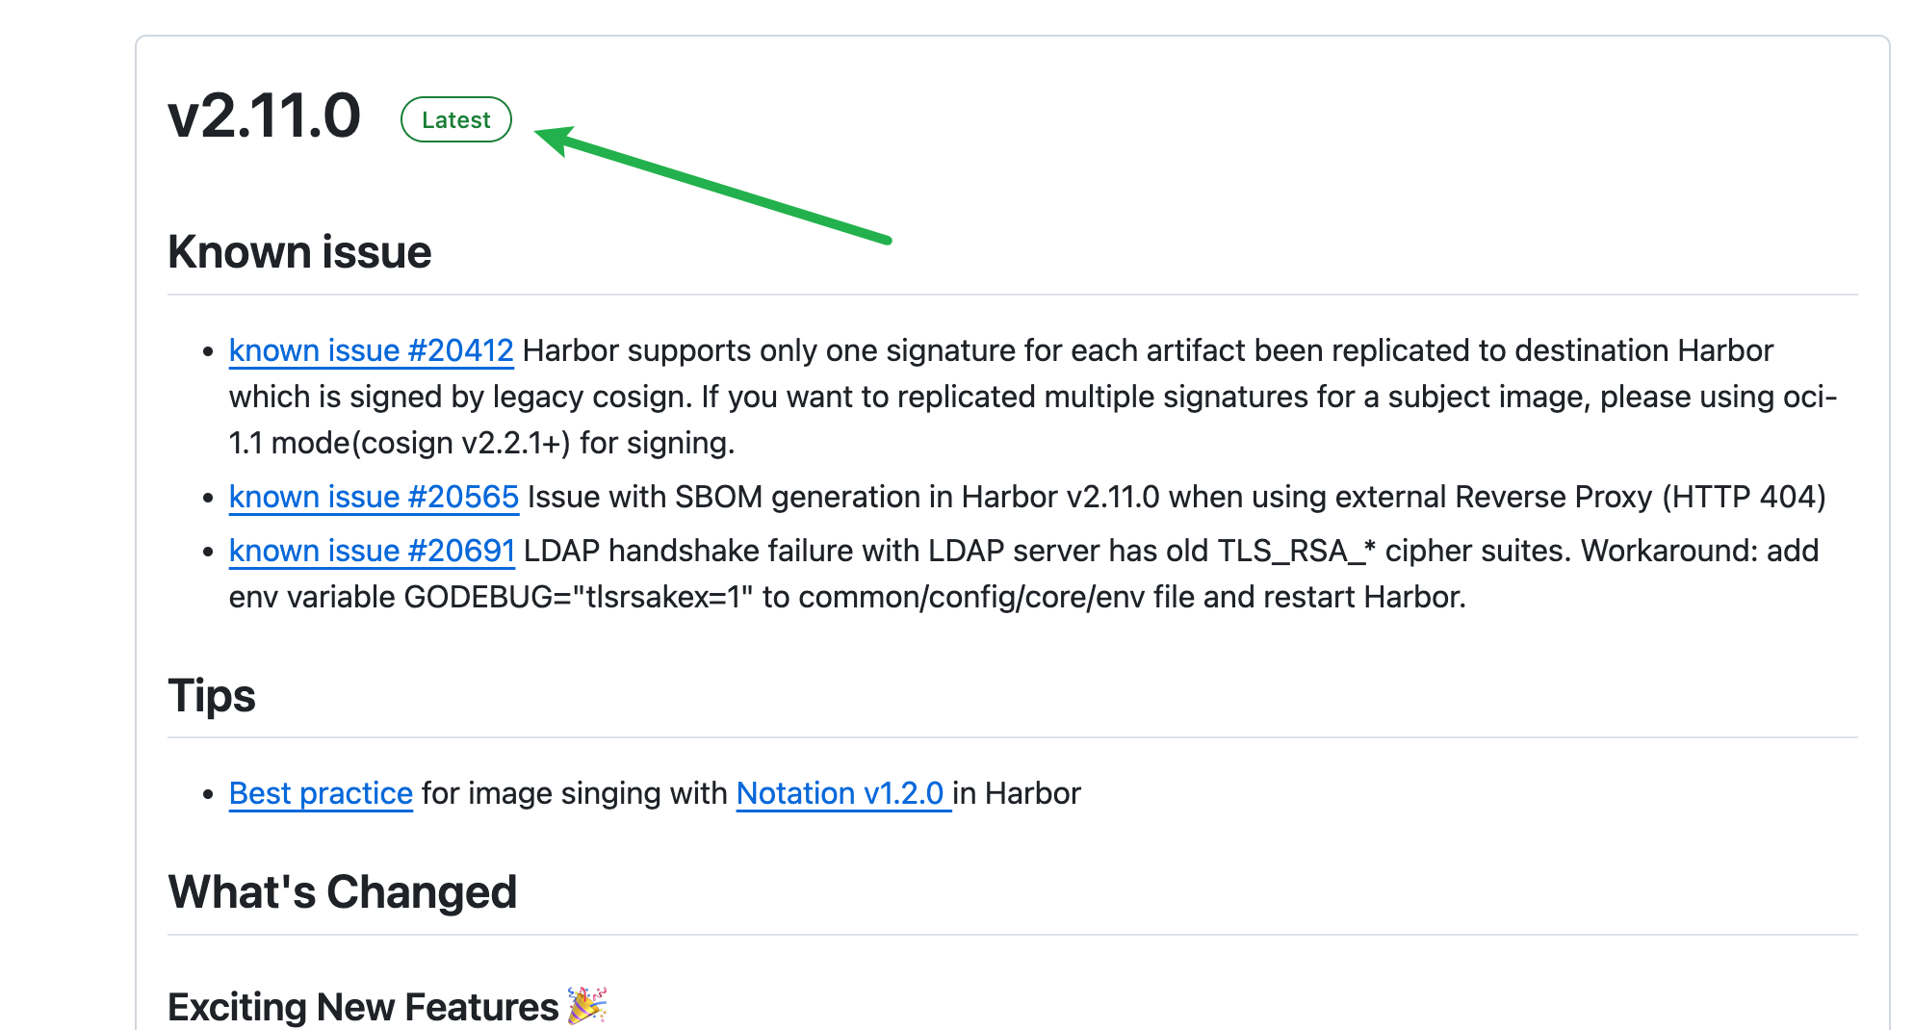1914x1030 pixels.
Task: Click the What's Changed heading
Action: coord(342,891)
